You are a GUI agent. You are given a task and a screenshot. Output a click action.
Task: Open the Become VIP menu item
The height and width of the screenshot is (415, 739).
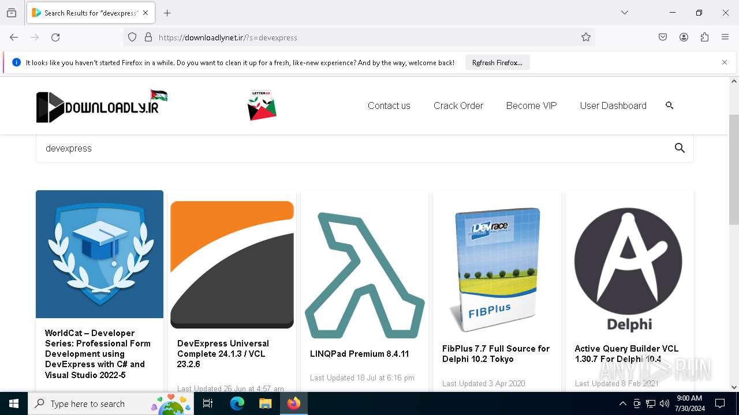click(531, 105)
